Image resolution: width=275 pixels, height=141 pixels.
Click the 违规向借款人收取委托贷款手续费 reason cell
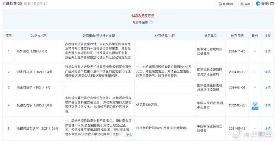[99, 72]
